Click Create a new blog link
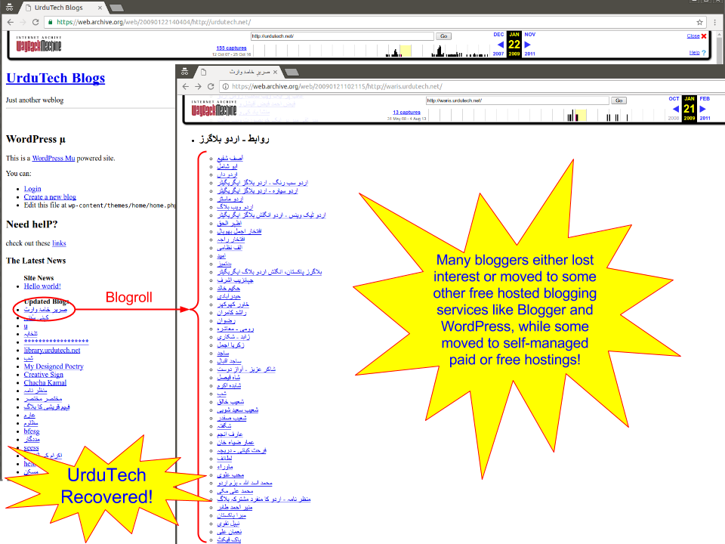725x544 pixels. click(50, 196)
